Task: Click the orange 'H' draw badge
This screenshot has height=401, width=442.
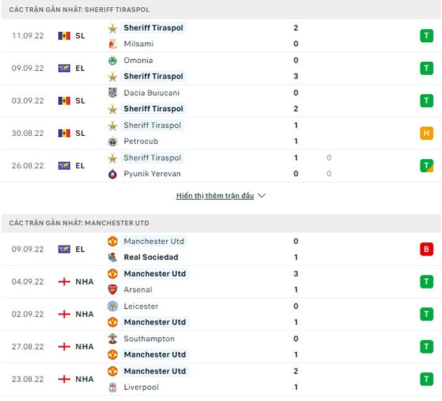Action: click(x=426, y=133)
